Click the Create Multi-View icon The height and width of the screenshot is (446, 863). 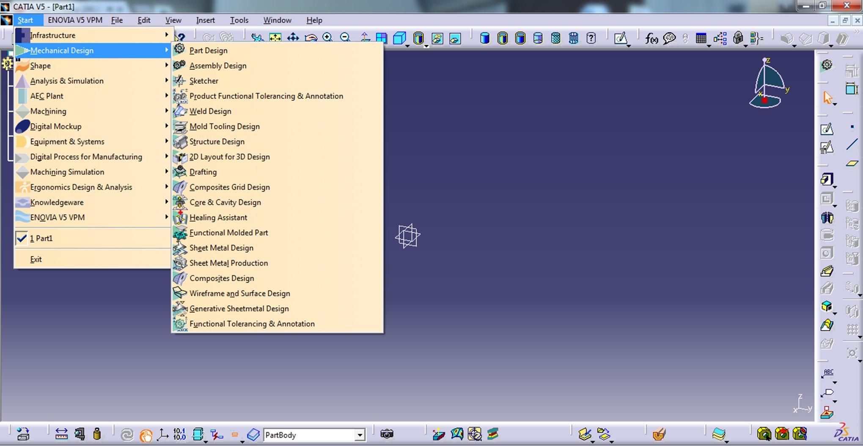pyautogui.click(x=382, y=38)
